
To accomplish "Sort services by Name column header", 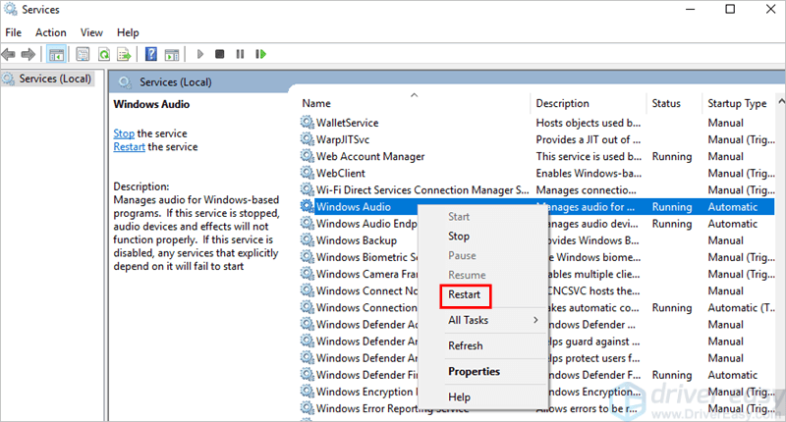I will 316,103.
